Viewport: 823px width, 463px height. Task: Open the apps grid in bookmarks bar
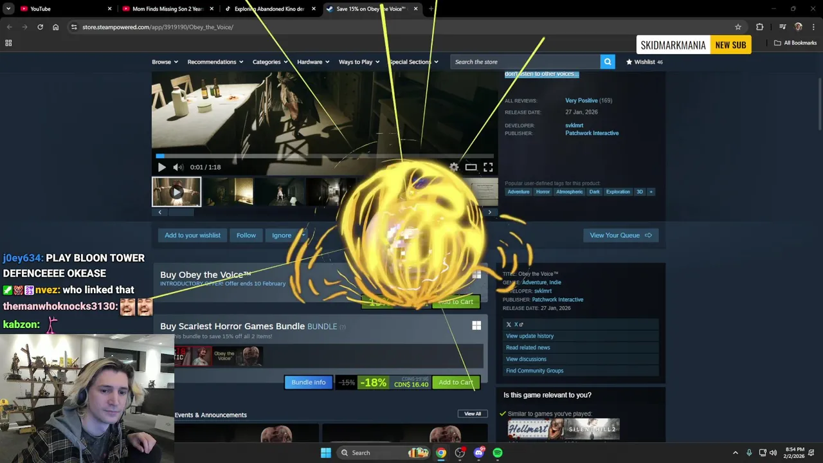(x=8, y=43)
